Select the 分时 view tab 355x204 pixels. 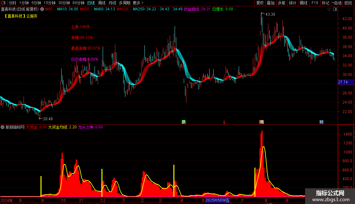(x=13, y=3)
